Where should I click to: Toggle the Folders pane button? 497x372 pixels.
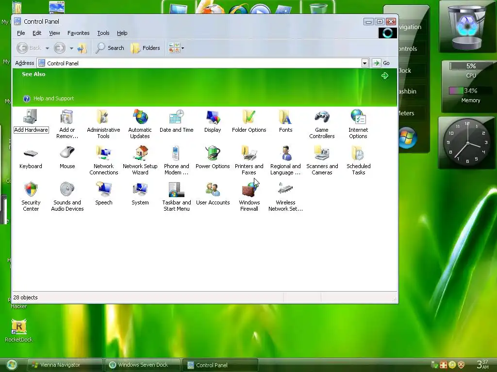[146, 48]
